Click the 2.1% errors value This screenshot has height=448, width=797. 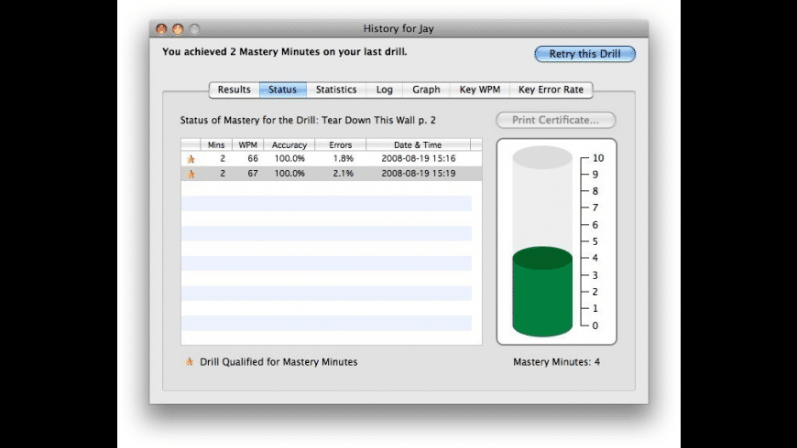pyautogui.click(x=344, y=174)
